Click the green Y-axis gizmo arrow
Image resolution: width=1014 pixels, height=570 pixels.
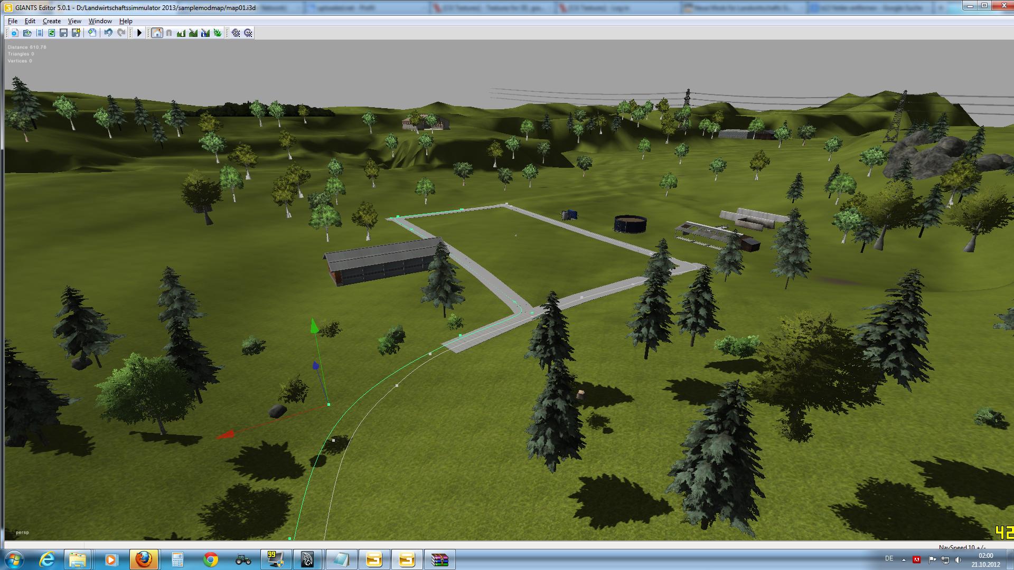(x=314, y=326)
